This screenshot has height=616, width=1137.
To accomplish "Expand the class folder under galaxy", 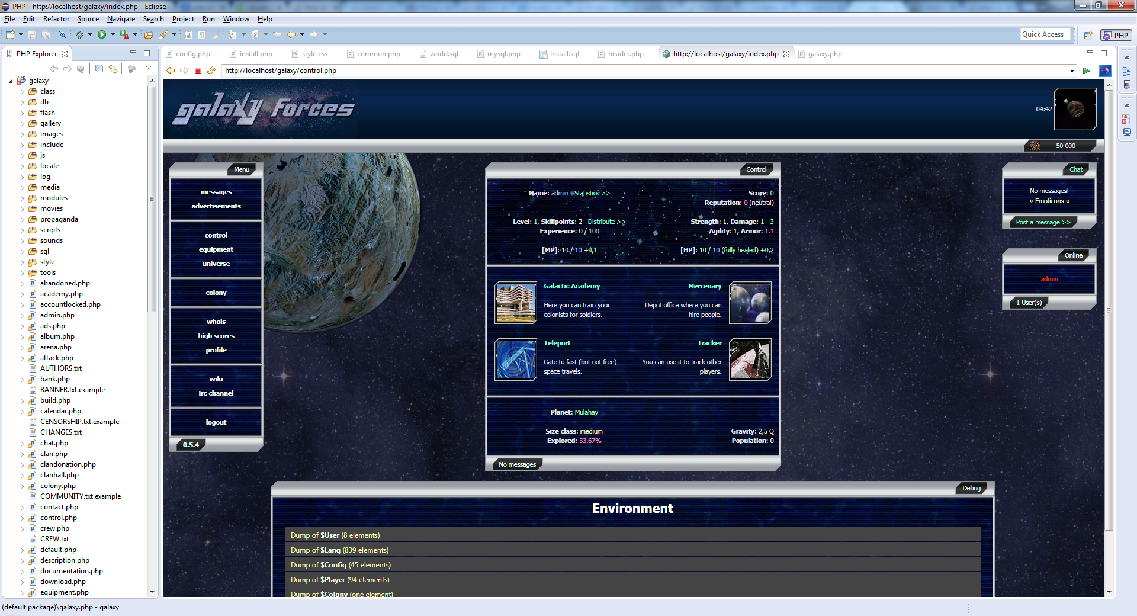I will coord(22,91).
